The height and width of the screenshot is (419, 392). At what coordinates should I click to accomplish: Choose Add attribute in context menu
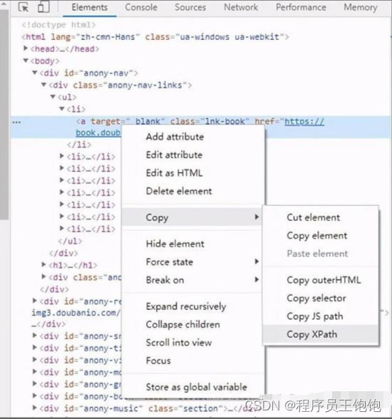[x=175, y=137]
